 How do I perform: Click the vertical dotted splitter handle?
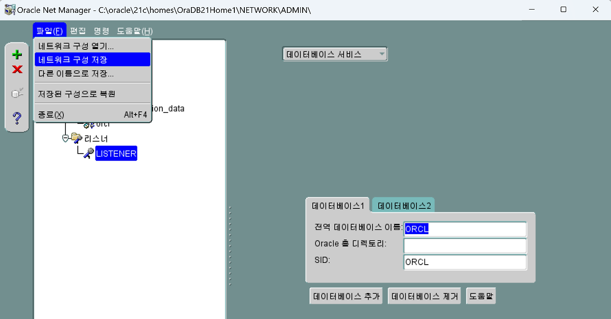pos(230,246)
